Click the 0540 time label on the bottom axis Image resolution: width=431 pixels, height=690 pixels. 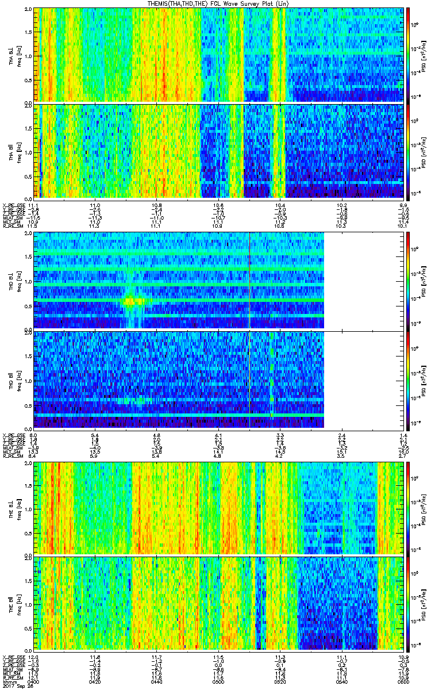coord(342,681)
